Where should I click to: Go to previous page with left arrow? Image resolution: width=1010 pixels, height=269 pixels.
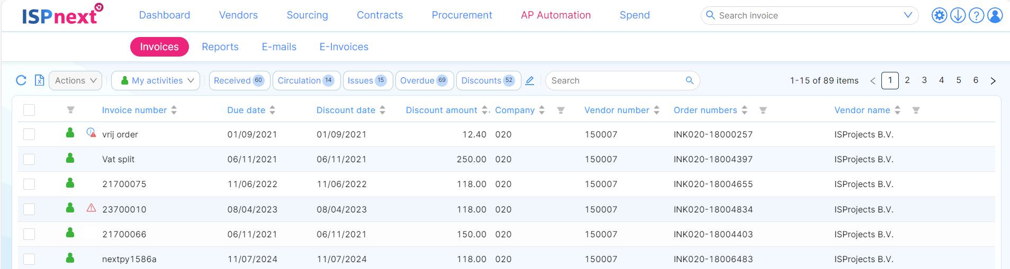coord(872,81)
